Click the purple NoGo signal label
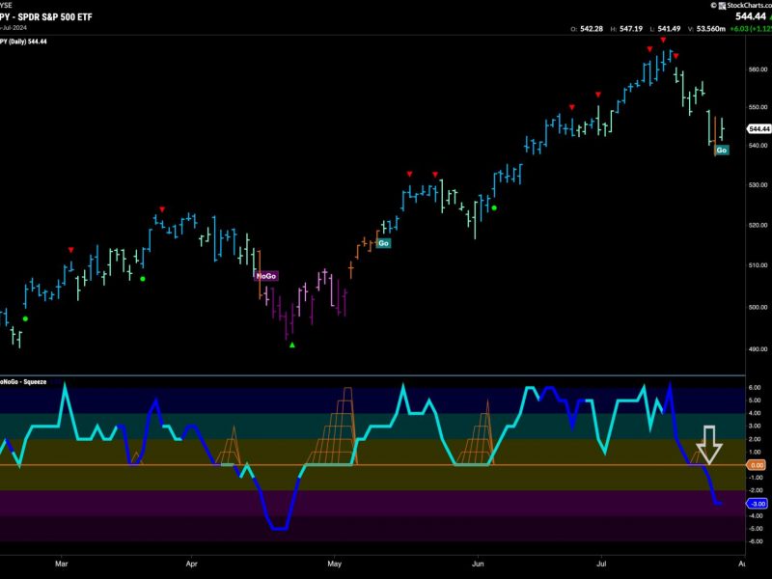 click(x=266, y=276)
